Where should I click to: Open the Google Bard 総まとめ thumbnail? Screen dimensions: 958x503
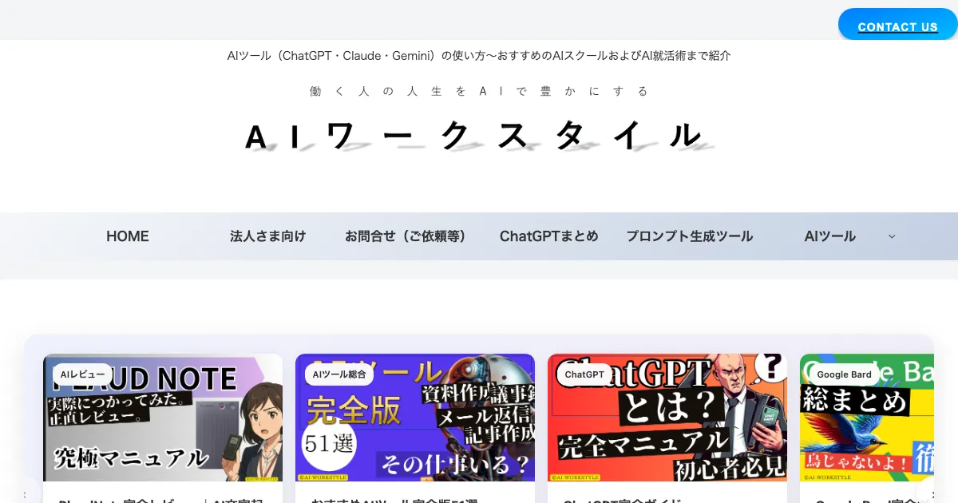[x=867, y=418]
